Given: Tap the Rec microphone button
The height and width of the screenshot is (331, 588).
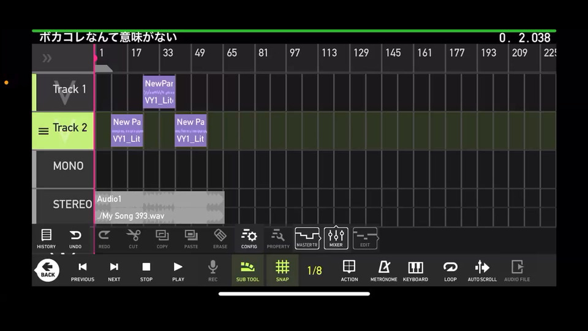Looking at the screenshot, I should click(213, 272).
